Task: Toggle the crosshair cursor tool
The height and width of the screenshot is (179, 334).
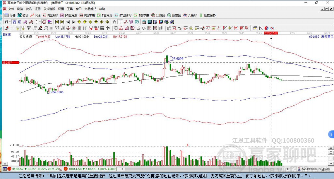Action: point(120,22)
